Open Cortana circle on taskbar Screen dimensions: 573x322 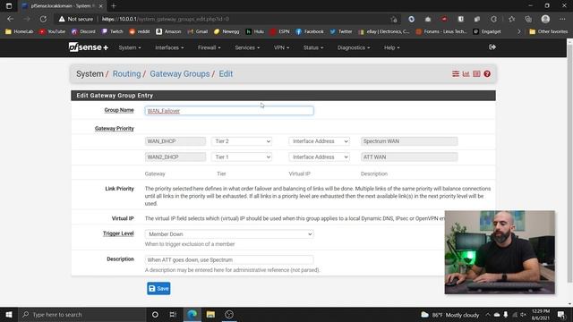point(155,314)
